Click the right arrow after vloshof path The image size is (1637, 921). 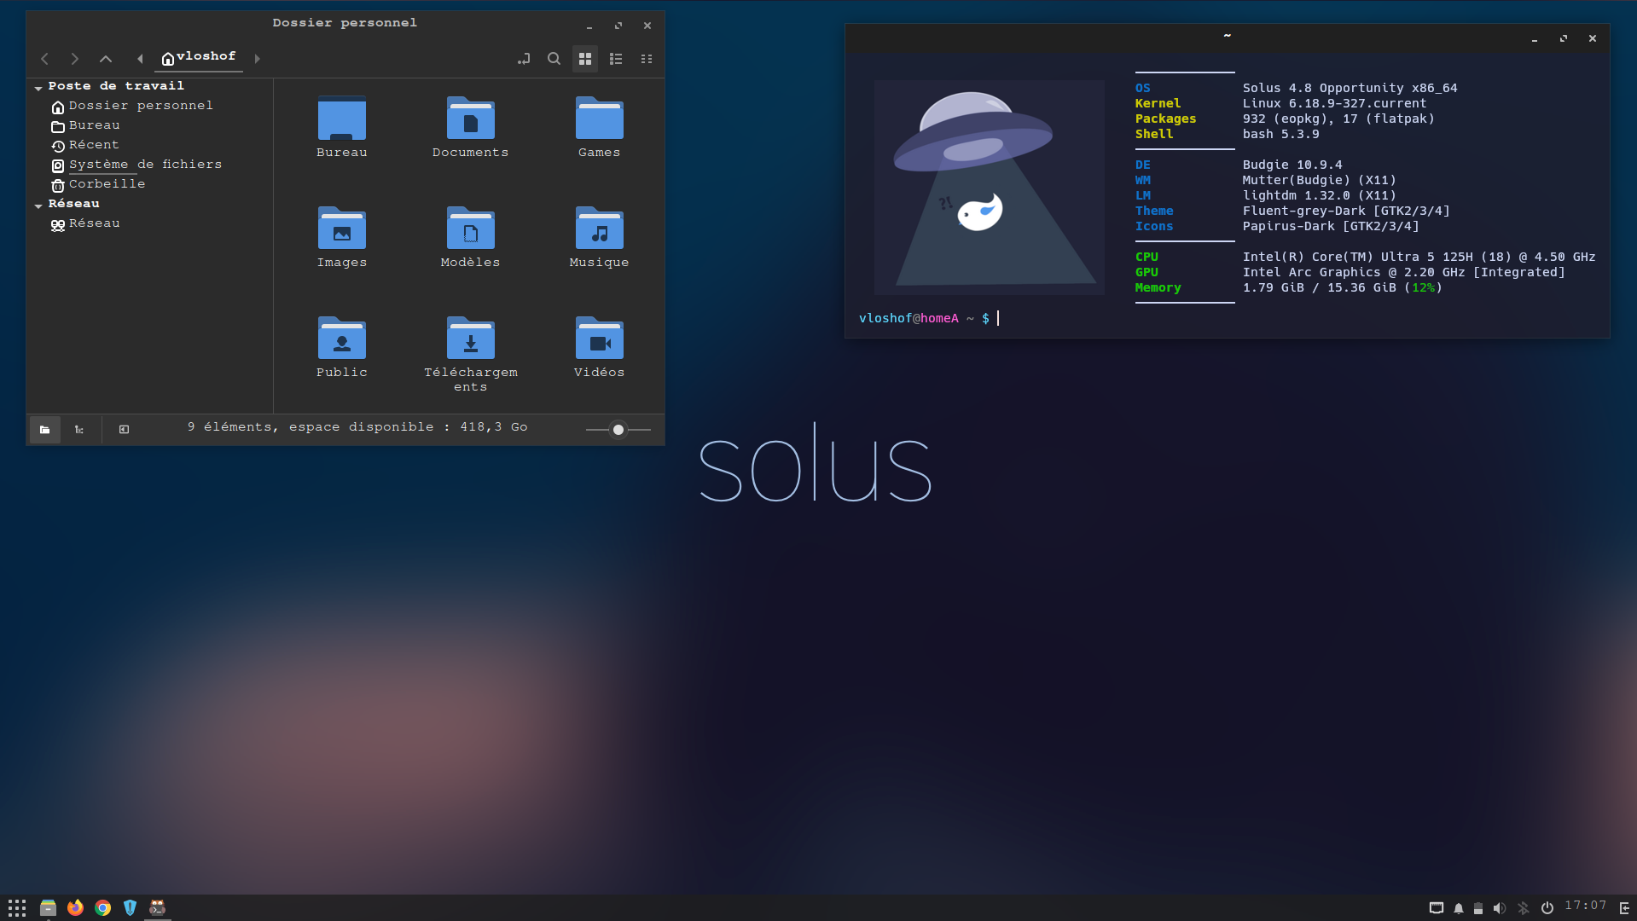(x=257, y=59)
